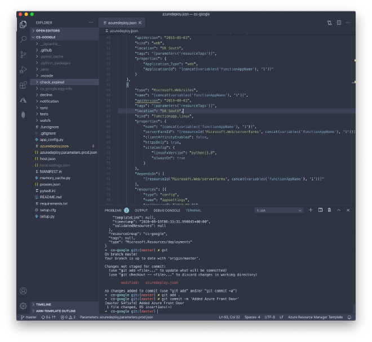The width and height of the screenshot is (372, 342).
Task: Switch to the PROBLEMS panel tab
Action: tap(117, 210)
